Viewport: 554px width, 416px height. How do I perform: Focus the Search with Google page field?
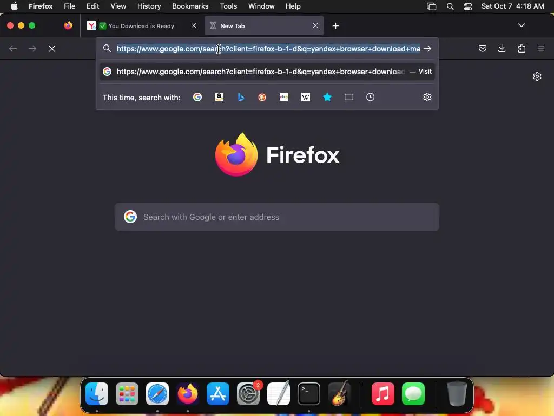click(277, 217)
